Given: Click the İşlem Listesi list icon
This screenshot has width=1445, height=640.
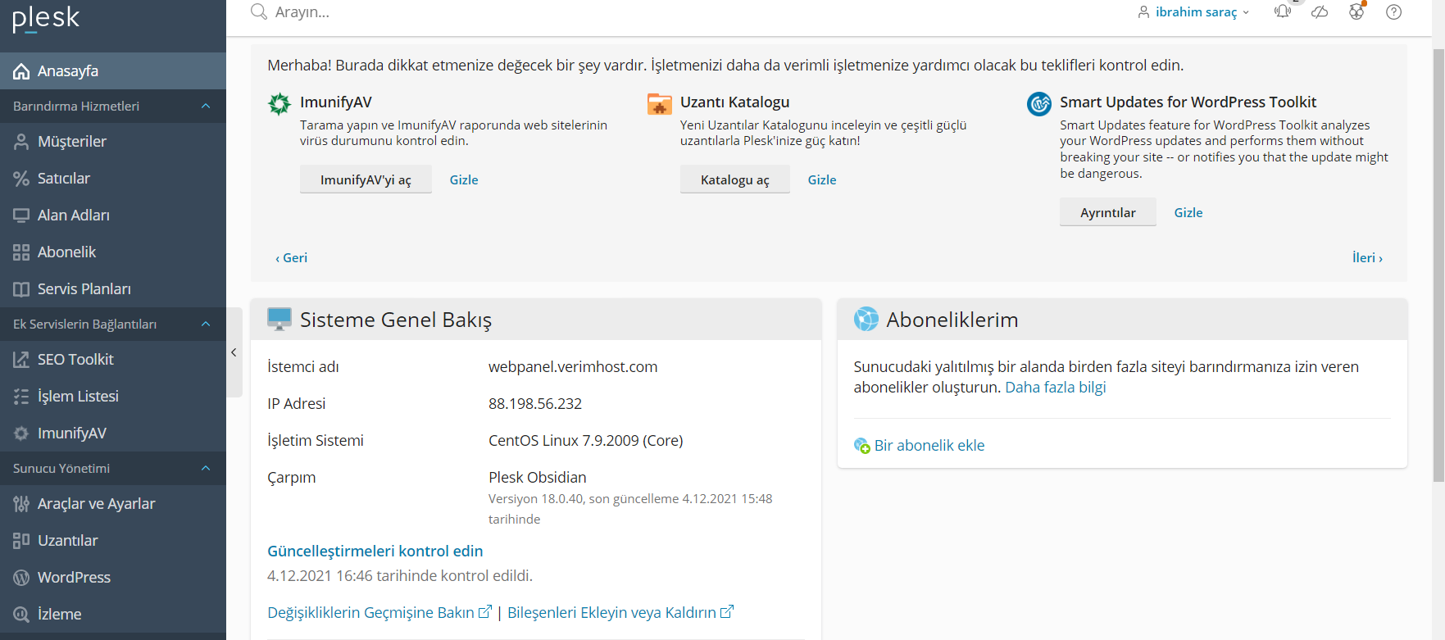Looking at the screenshot, I should click(x=21, y=397).
